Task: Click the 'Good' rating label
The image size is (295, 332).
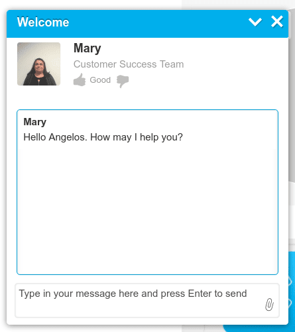Action: pyautogui.click(x=100, y=80)
